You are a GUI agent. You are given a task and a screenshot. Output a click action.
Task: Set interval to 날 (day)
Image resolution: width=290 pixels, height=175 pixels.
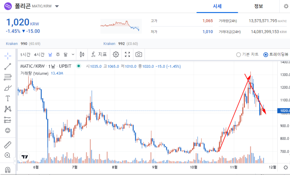(50, 54)
